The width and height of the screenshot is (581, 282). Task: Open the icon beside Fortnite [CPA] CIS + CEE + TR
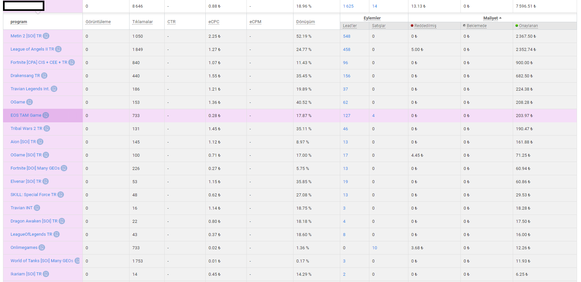click(72, 62)
